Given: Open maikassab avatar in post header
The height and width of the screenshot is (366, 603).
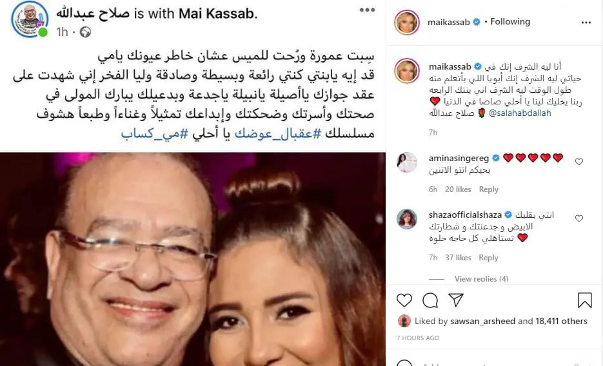Looking at the screenshot, I should pos(406,23).
